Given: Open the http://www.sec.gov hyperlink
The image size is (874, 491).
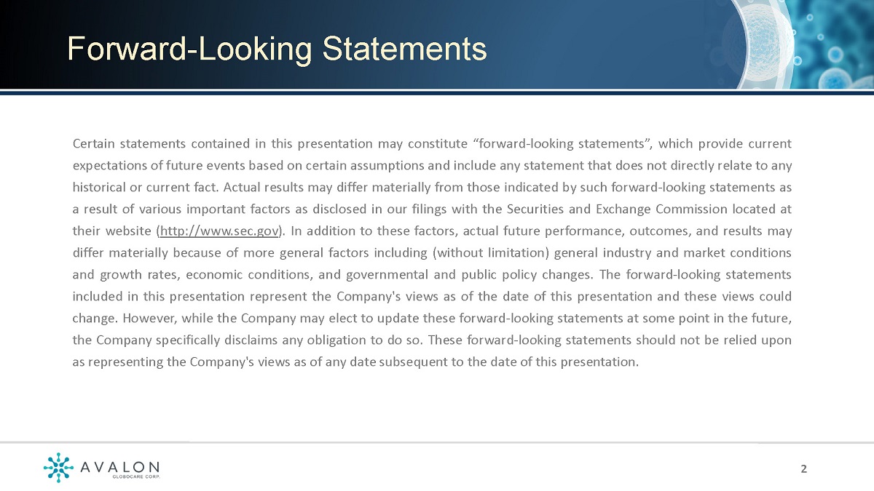Looking at the screenshot, I should click(x=219, y=231).
